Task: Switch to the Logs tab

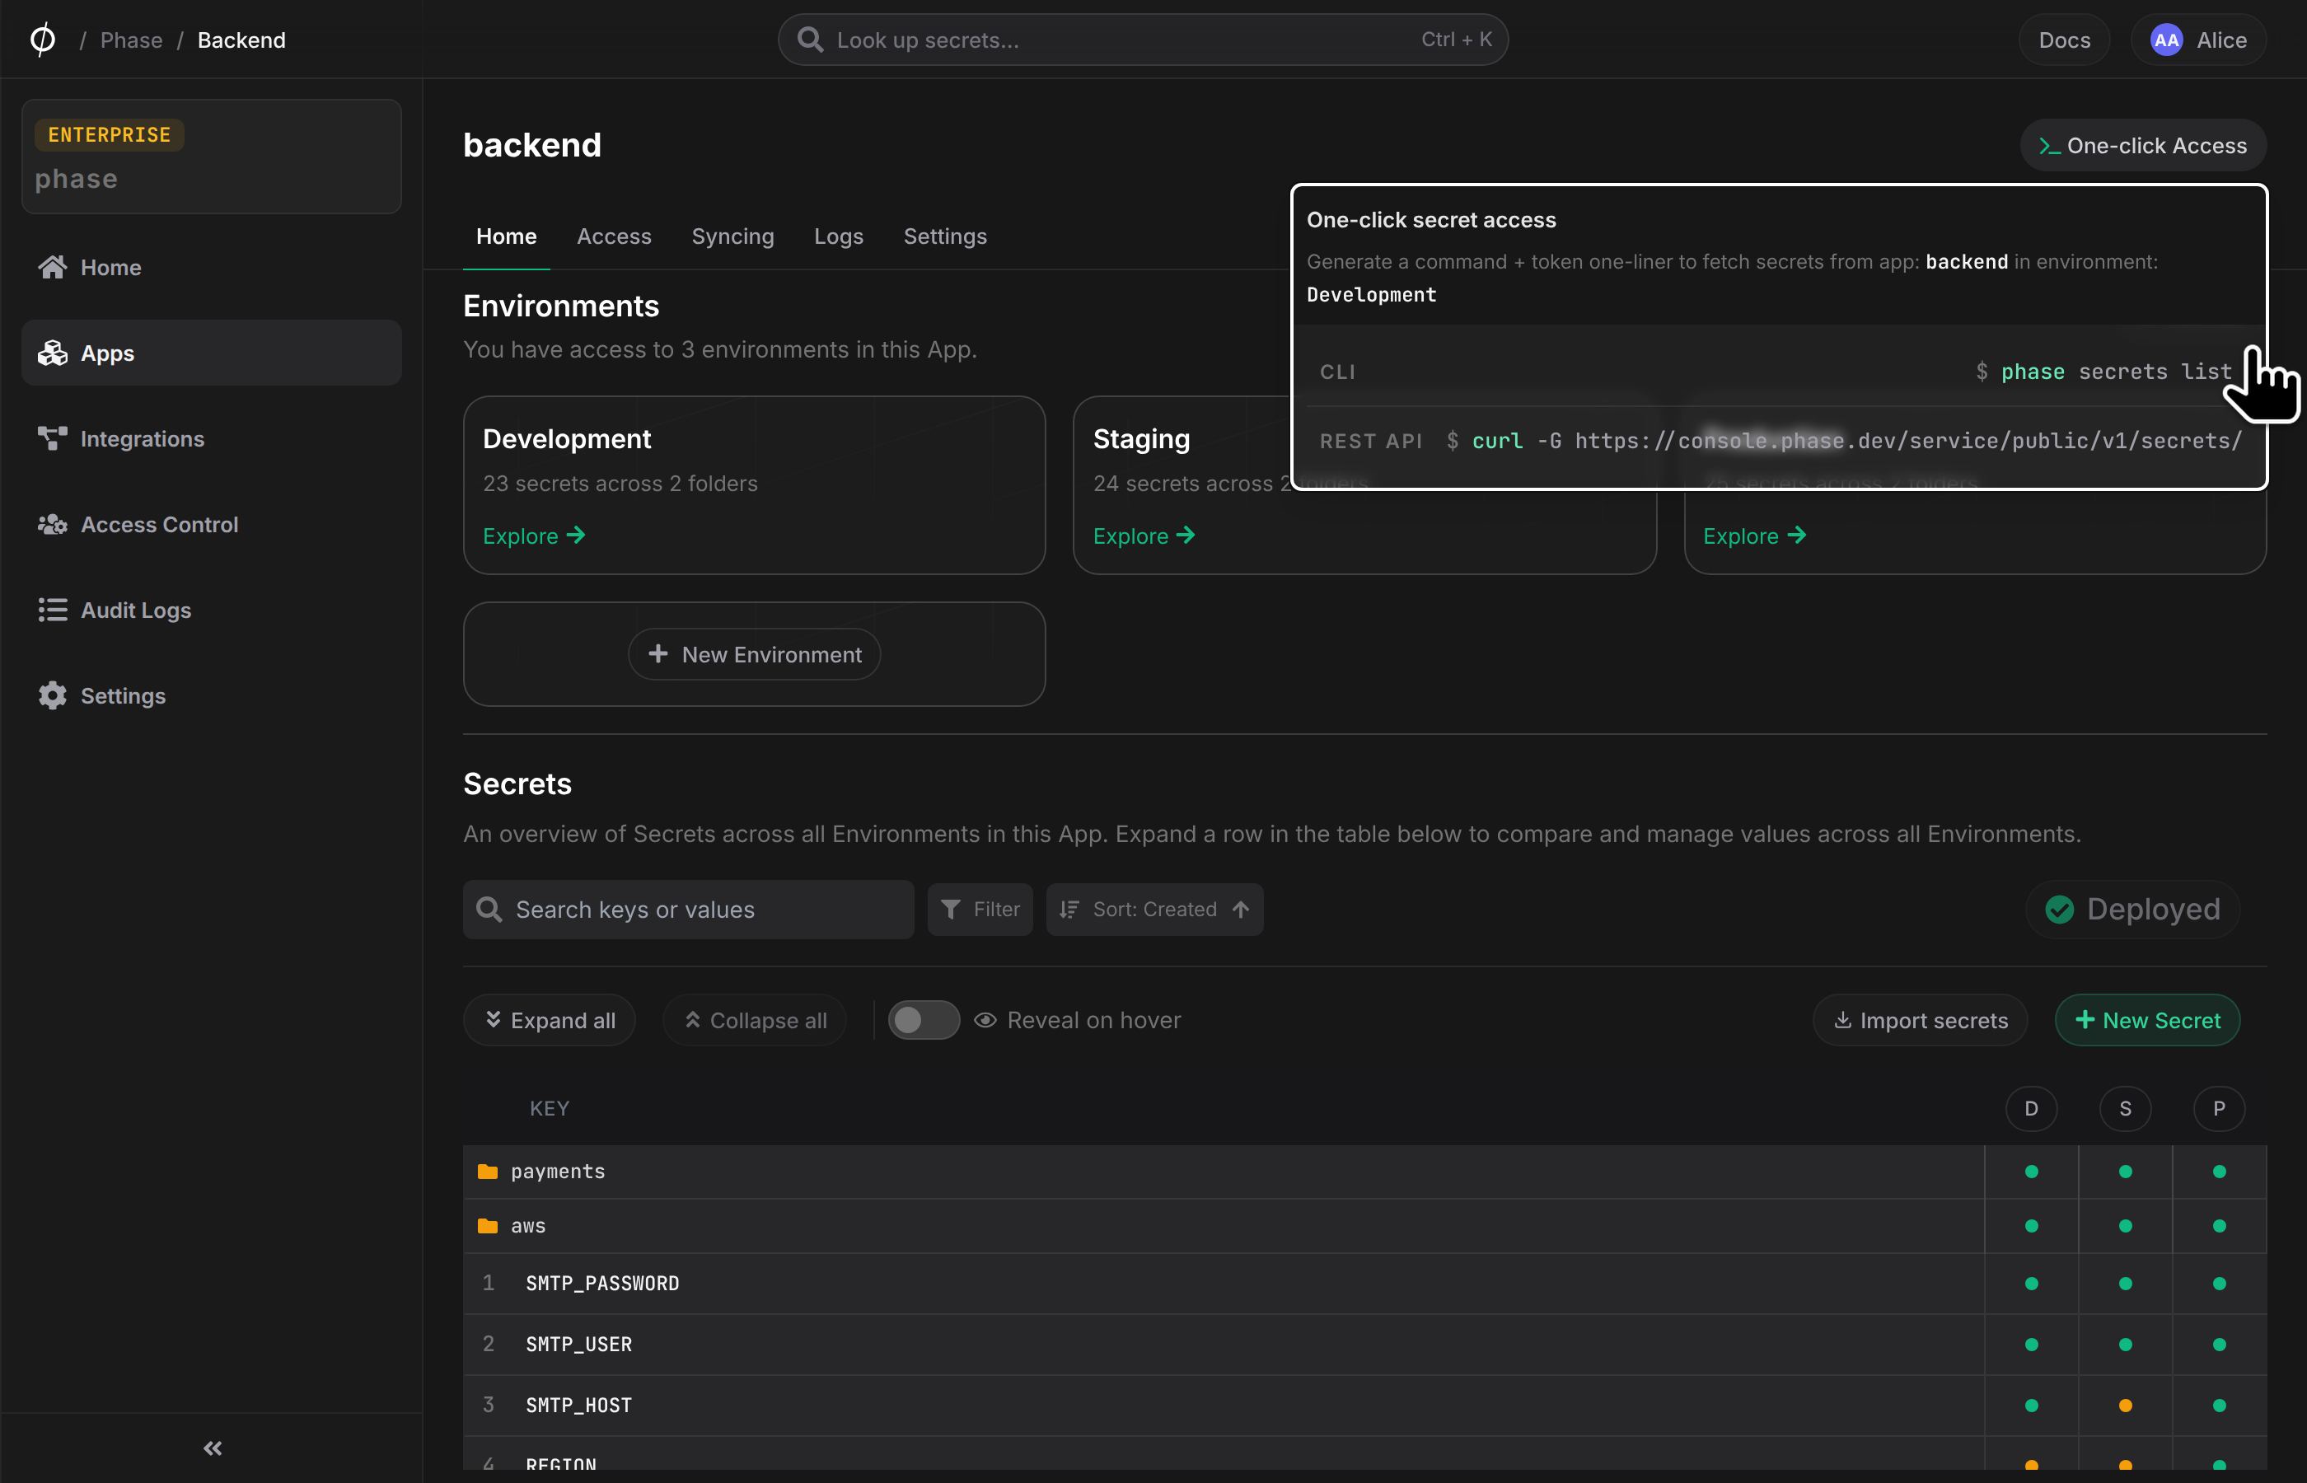Action: click(838, 236)
